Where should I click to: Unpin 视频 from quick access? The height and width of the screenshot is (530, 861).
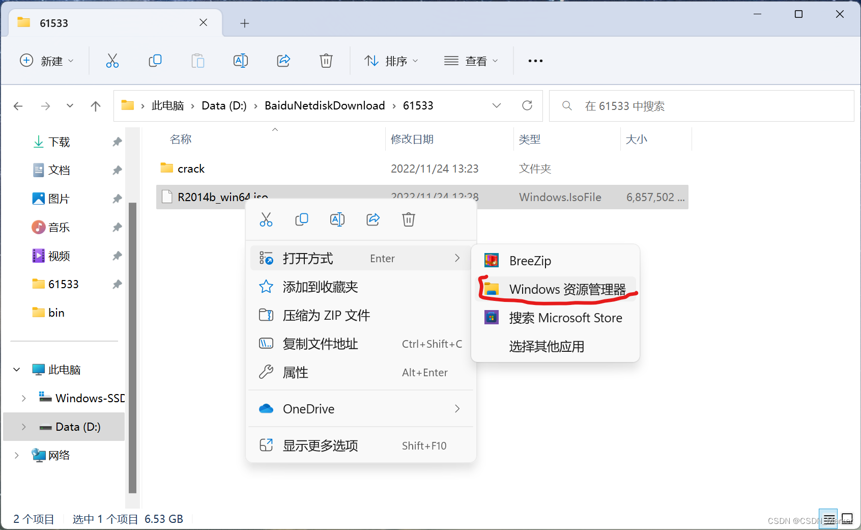[117, 256]
